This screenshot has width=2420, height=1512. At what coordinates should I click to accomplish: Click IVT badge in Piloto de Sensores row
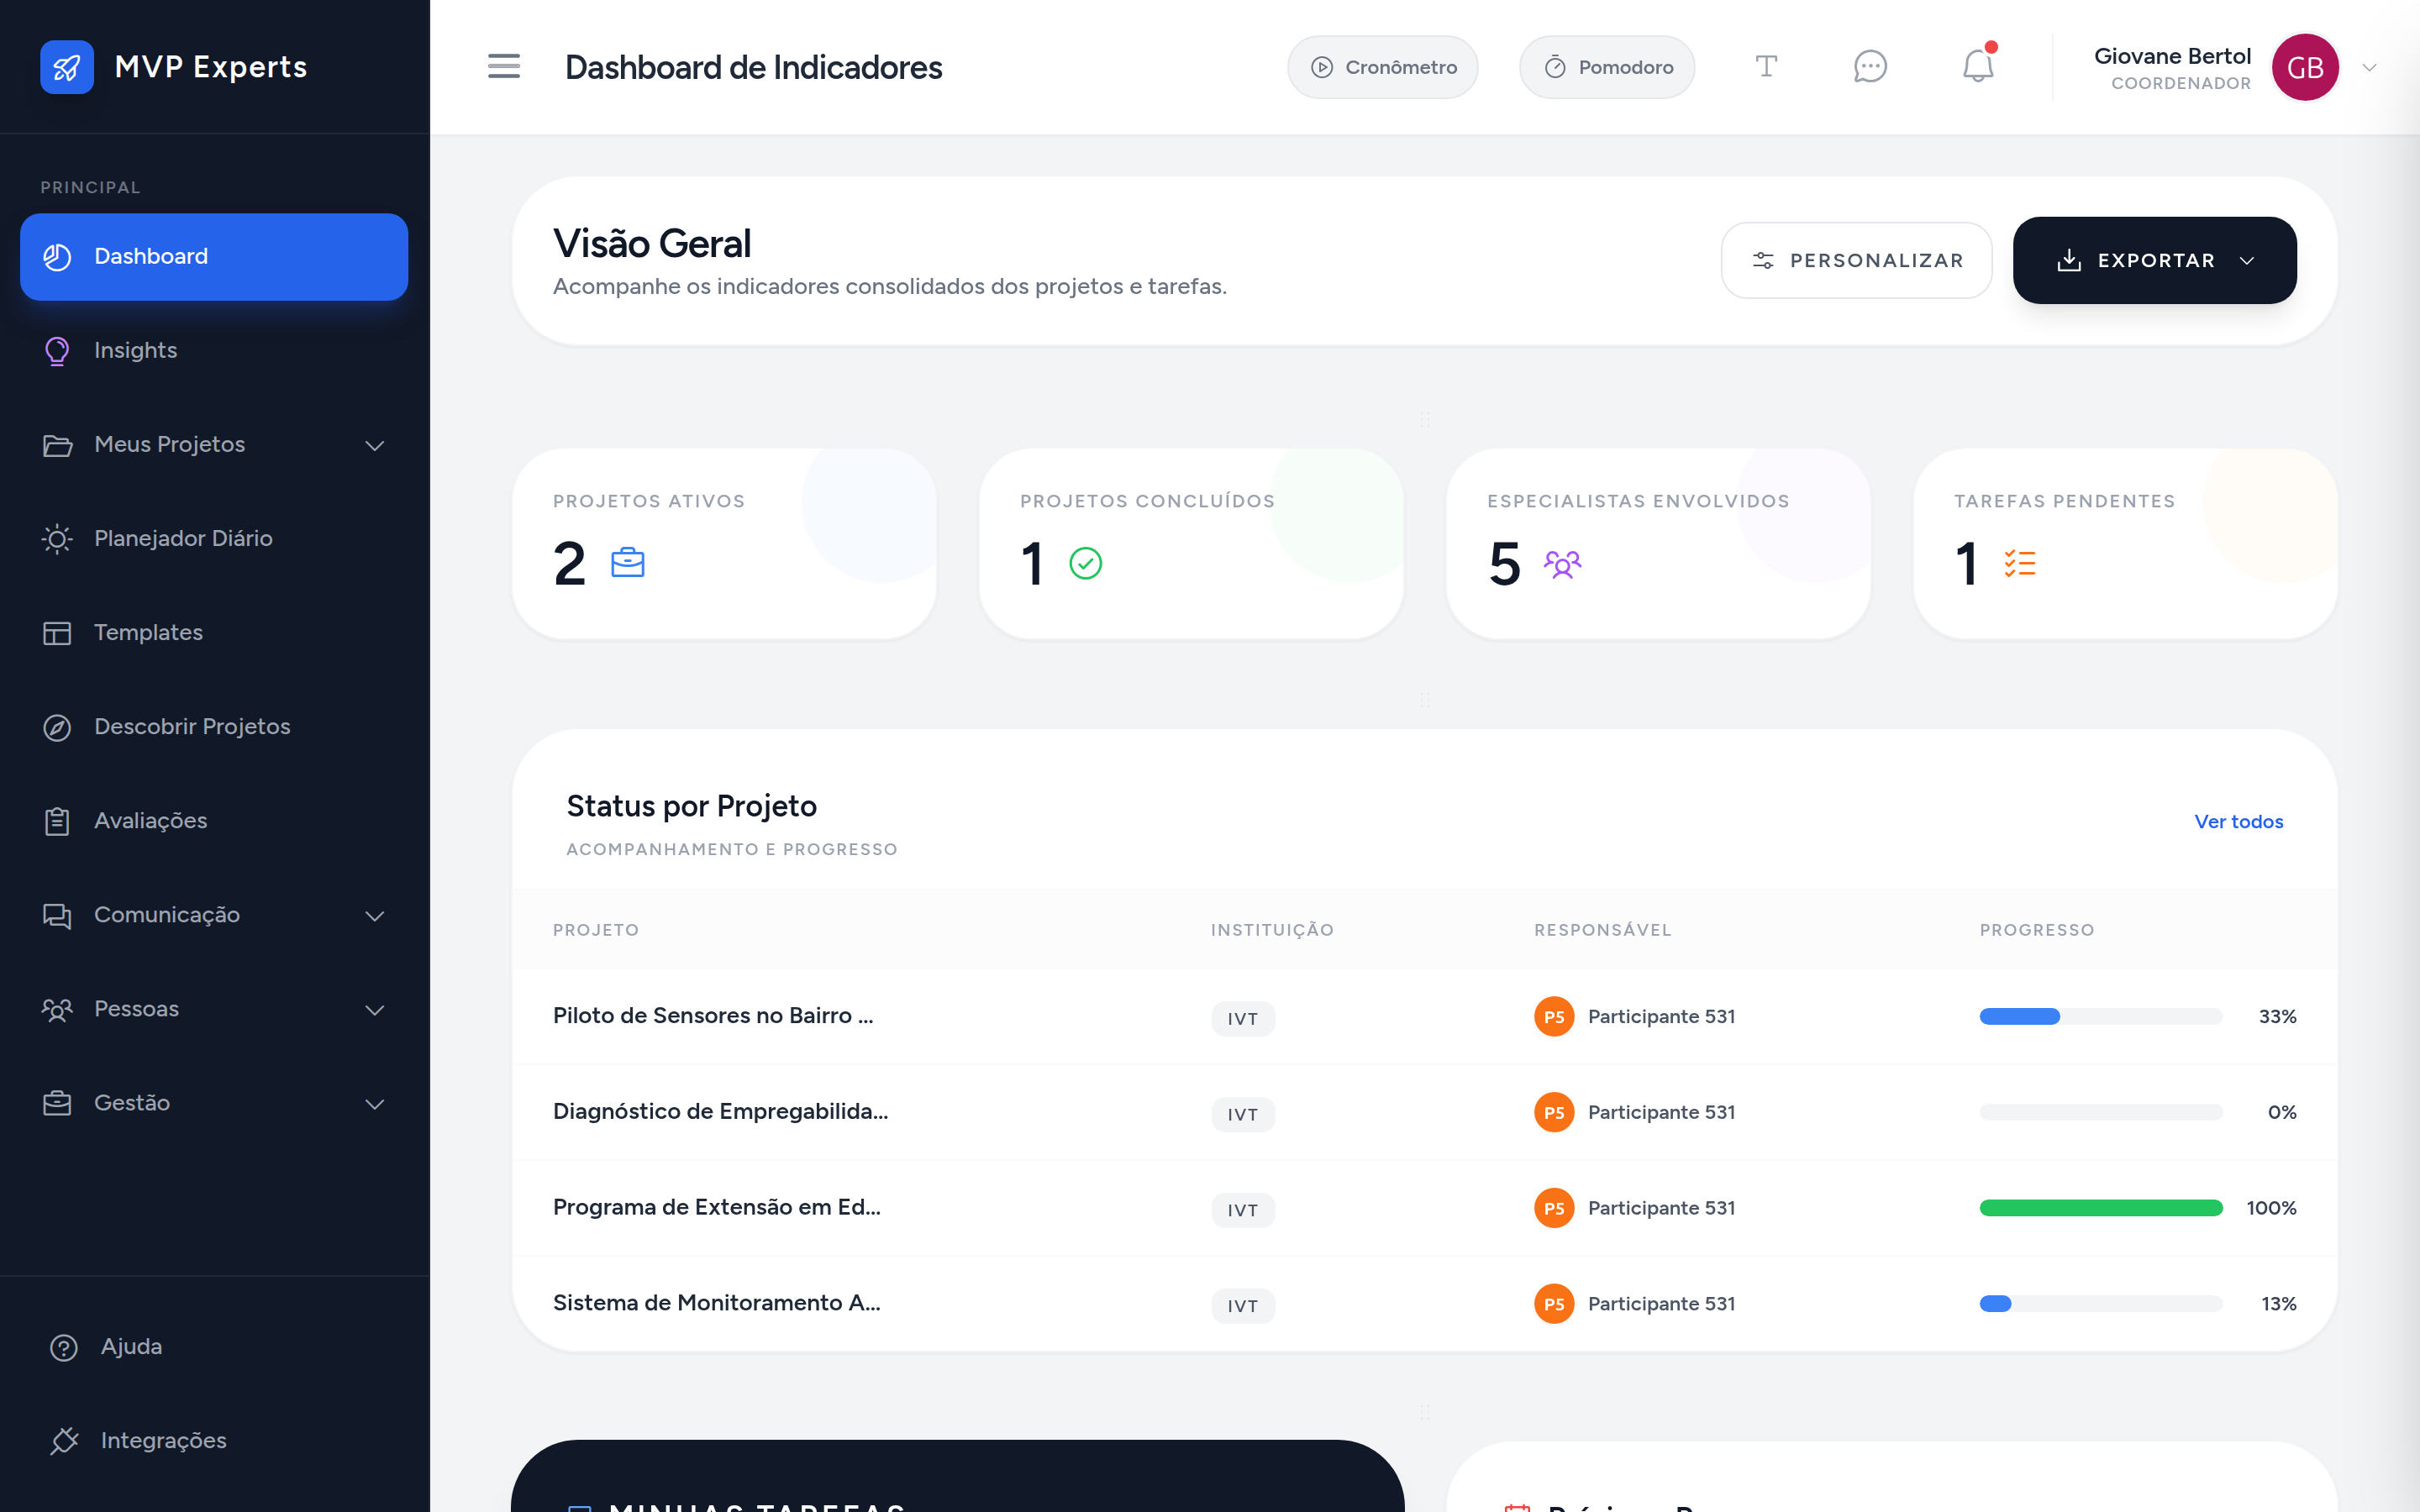(1243, 1019)
